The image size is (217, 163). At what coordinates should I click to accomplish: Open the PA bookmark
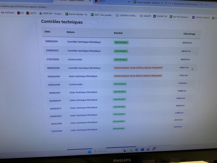click(20, 13)
